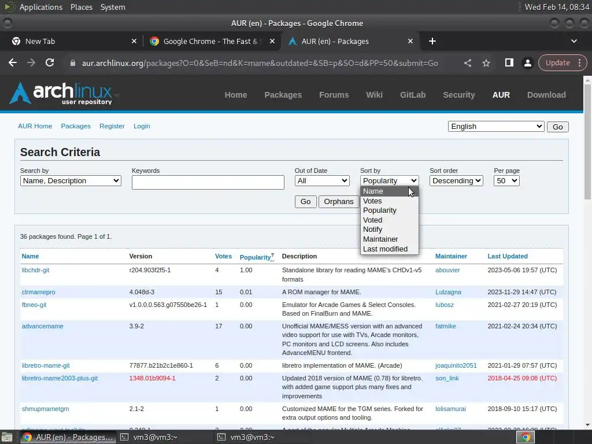
Task: Choose Votes in Sort by list
Action: coord(389,201)
